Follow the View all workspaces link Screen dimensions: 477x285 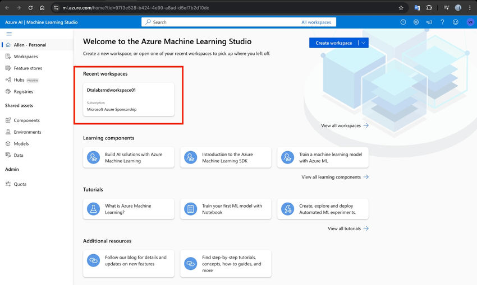345,125
